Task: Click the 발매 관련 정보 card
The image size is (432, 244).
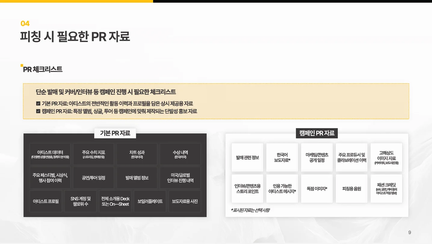Action: click(x=247, y=157)
